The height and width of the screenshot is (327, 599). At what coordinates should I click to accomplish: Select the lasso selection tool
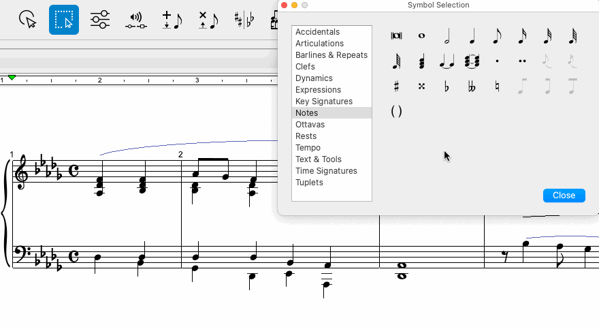pyautogui.click(x=27, y=20)
